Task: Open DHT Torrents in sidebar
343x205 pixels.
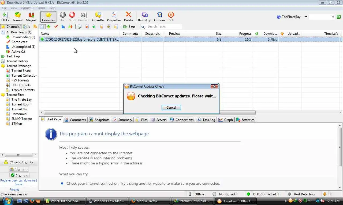Action: [x=21, y=85]
